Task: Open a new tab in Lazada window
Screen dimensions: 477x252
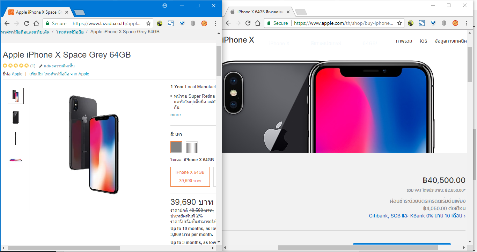Action: point(80,13)
